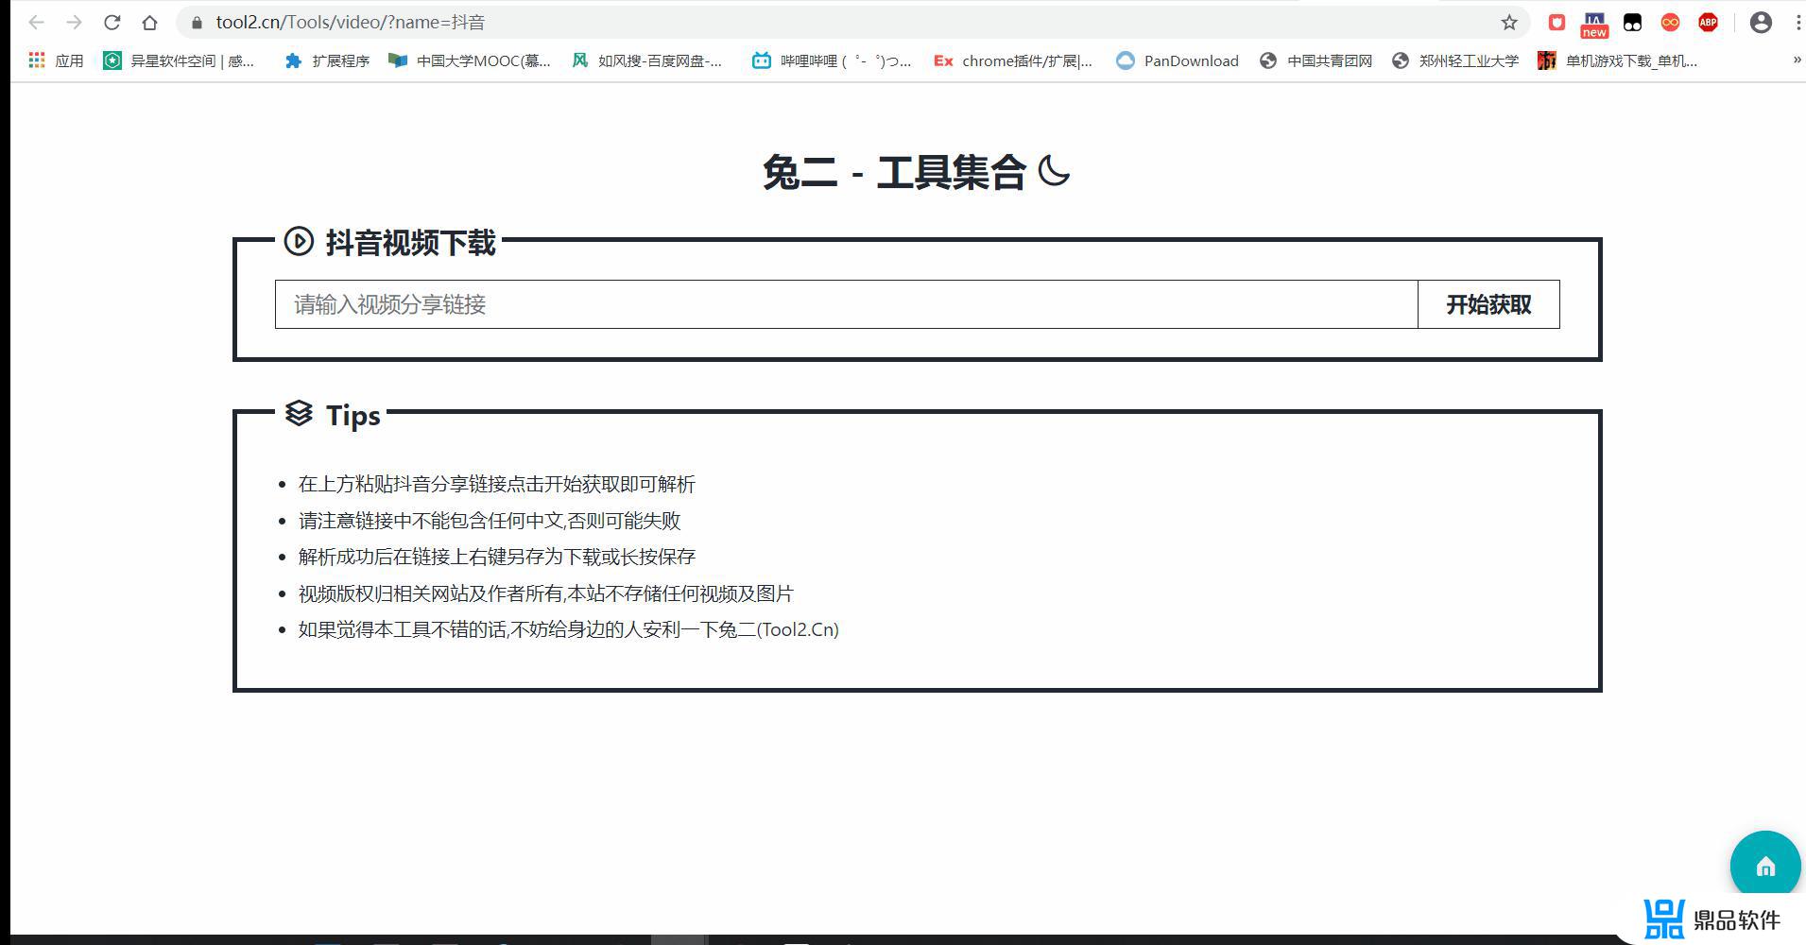Viewport: 1806px width, 945px height.
Task: Click the tip 解析成功后在链接上右键另存为下载
Action: coord(497,557)
